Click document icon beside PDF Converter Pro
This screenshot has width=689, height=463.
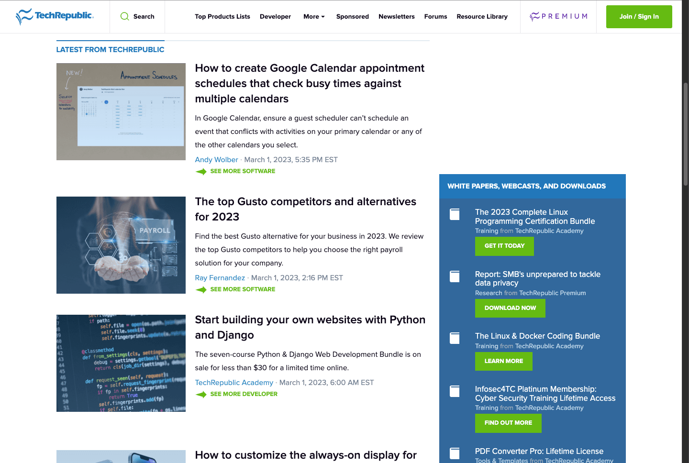coord(455,453)
